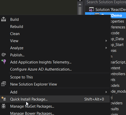
Task: Expand the View submenu arrow
Action: (x=106, y=41)
